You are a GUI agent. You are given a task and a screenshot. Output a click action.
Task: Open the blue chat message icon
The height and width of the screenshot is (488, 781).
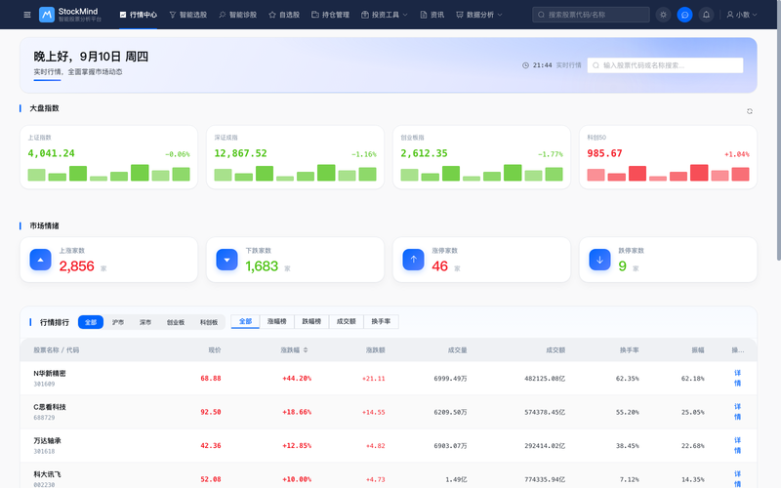pos(685,15)
